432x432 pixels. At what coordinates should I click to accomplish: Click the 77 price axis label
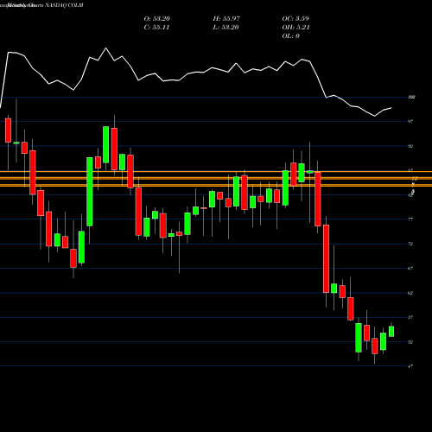pyautogui.click(x=410, y=219)
